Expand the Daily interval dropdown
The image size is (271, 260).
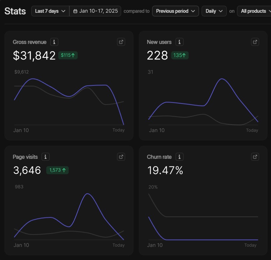coord(214,11)
